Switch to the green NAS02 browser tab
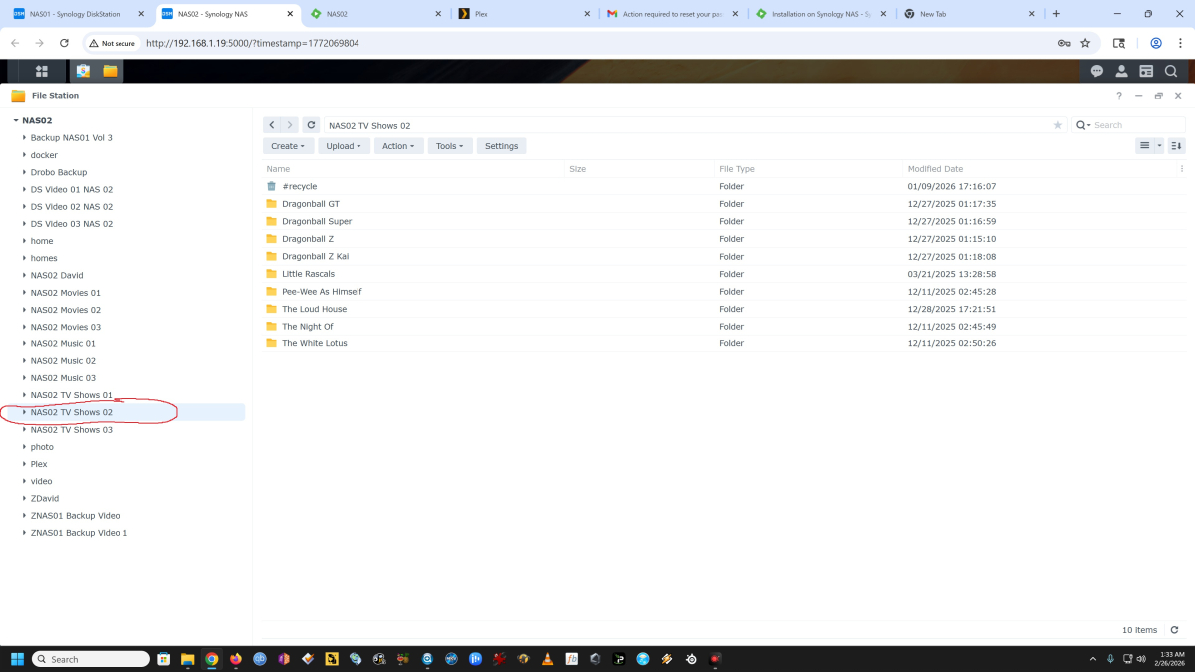Viewport: 1195px width, 672px height. (x=377, y=14)
